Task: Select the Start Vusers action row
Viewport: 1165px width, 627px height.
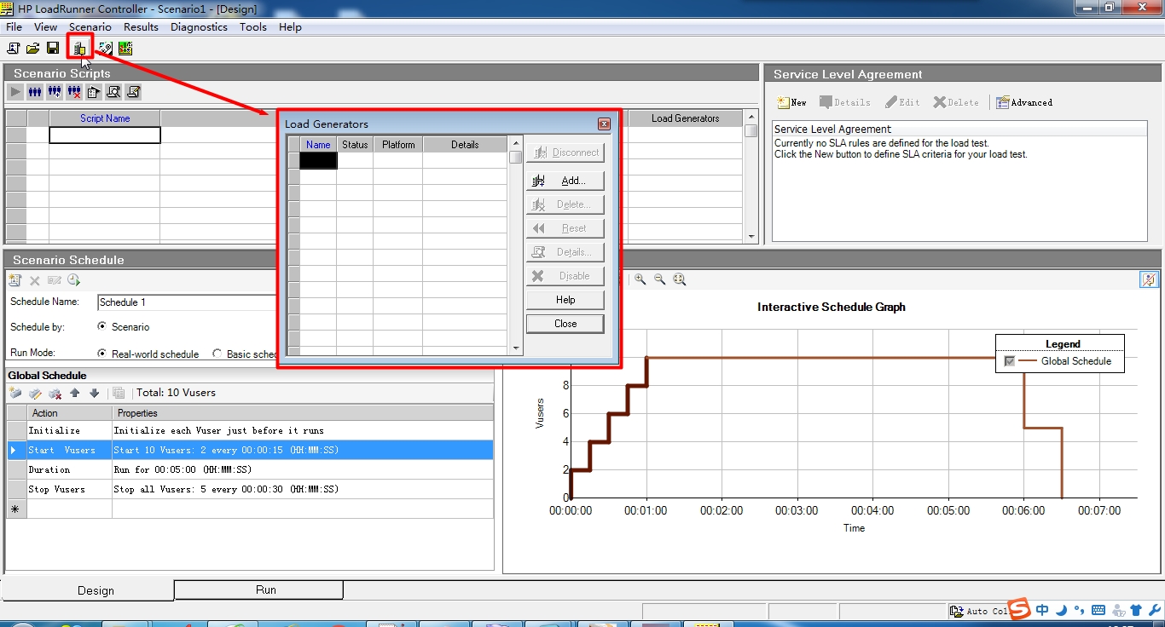Action: pos(250,450)
